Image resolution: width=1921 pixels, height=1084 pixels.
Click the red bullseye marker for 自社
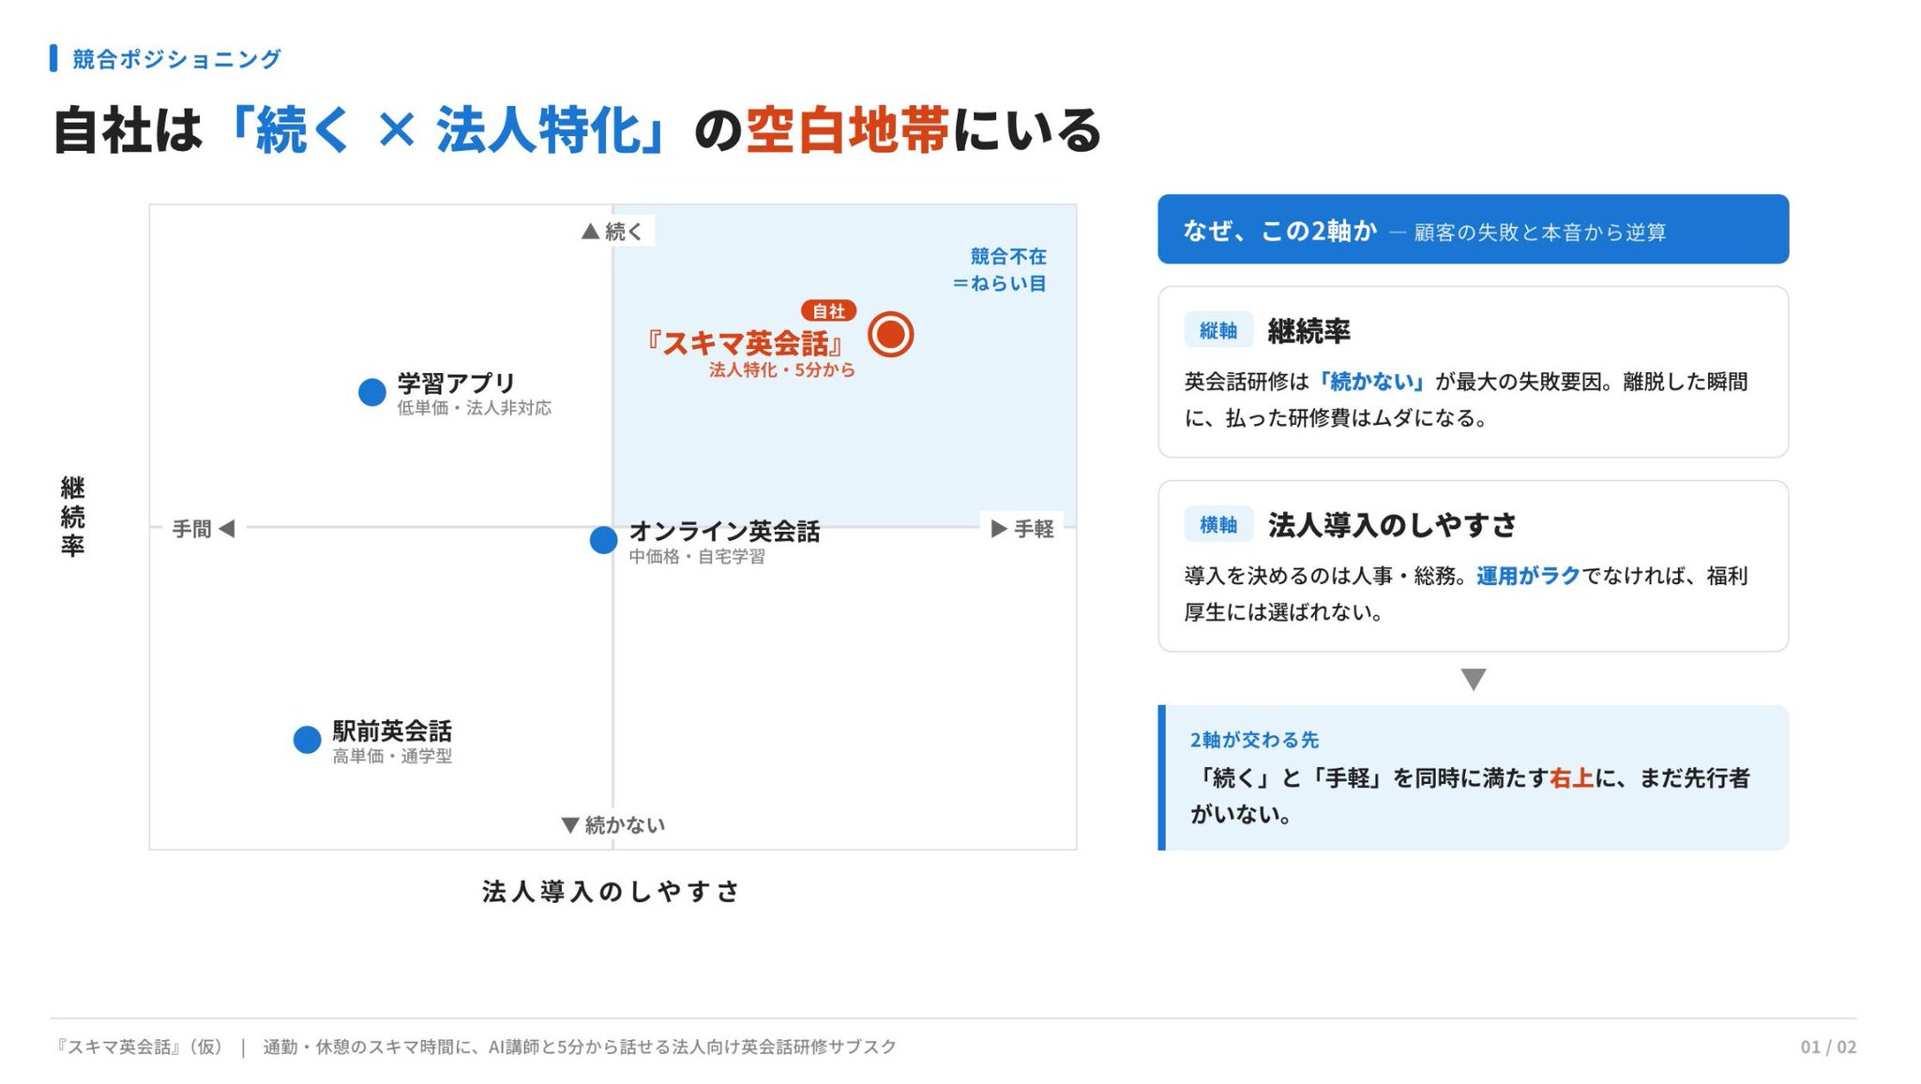890,334
